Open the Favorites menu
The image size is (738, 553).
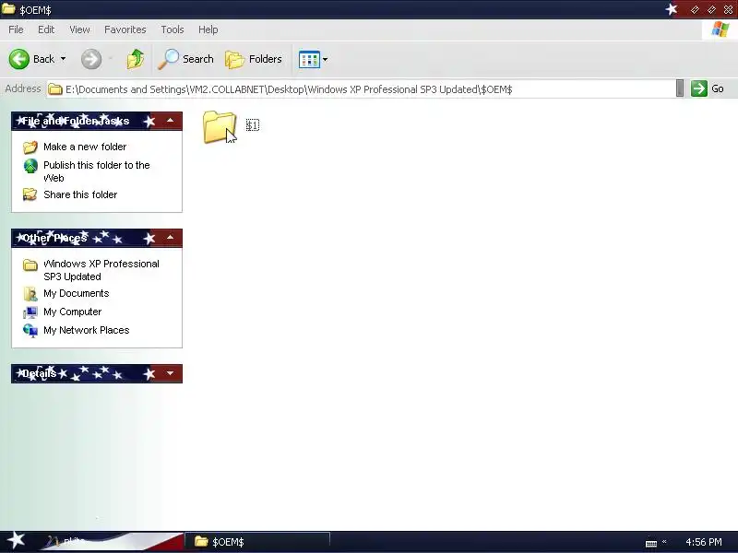[x=125, y=29]
